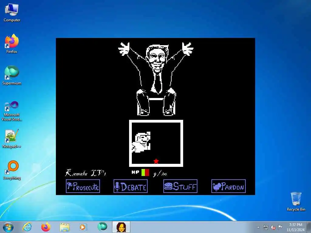Click the 9/20 HP value text

(x=160, y=174)
